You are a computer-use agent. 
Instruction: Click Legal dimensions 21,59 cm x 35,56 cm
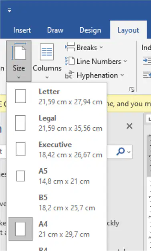tap(70, 129)
